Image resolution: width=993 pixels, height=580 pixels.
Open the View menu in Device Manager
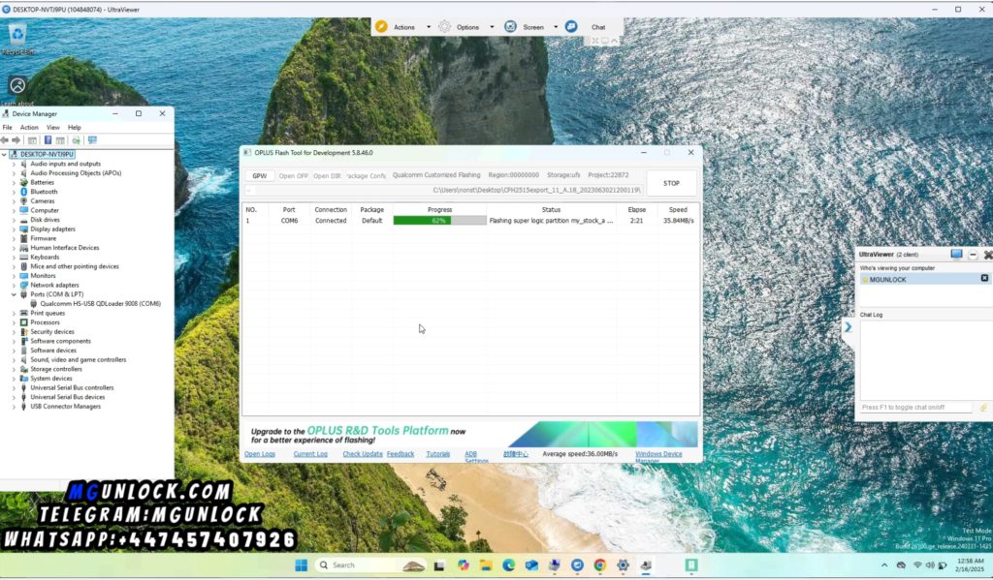pyautogui.click(x=52, y=128)
